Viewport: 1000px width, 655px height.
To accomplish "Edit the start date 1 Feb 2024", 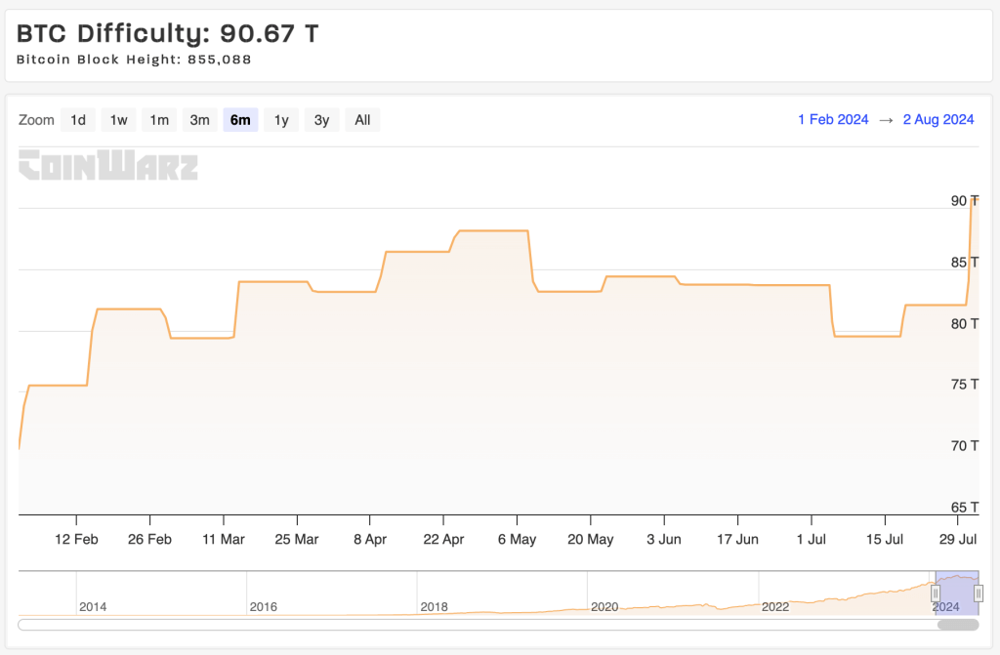I will click(832, 120).
